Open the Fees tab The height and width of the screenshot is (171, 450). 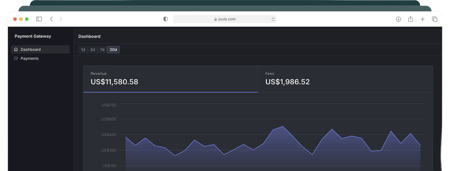(x=345, y=79)
